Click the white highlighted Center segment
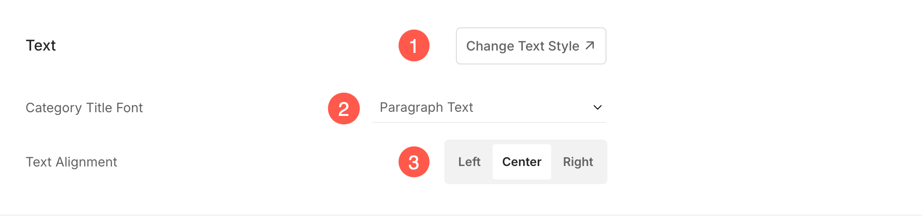The height and width of the screenshot is (217, 922). coord(522,162)
